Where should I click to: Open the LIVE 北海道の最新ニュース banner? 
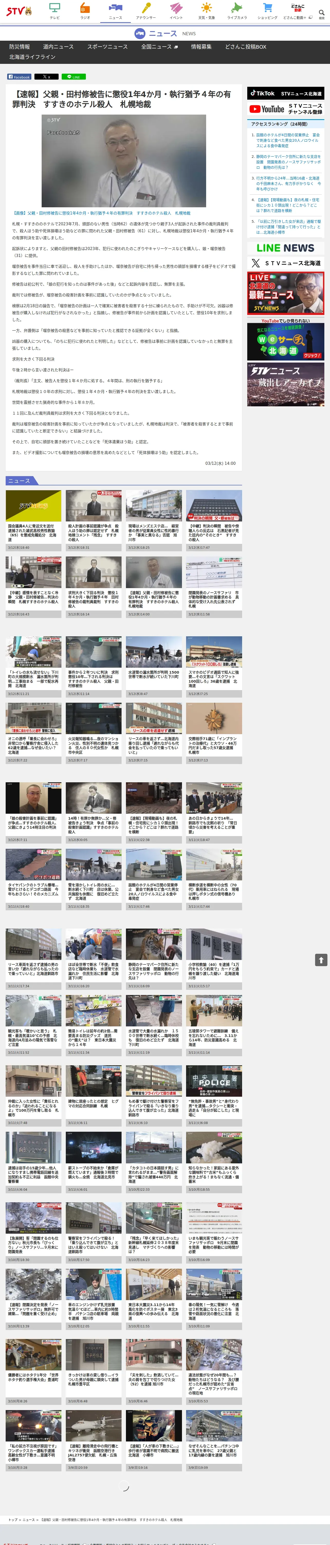pyautogui.click(x=286, y=294)
